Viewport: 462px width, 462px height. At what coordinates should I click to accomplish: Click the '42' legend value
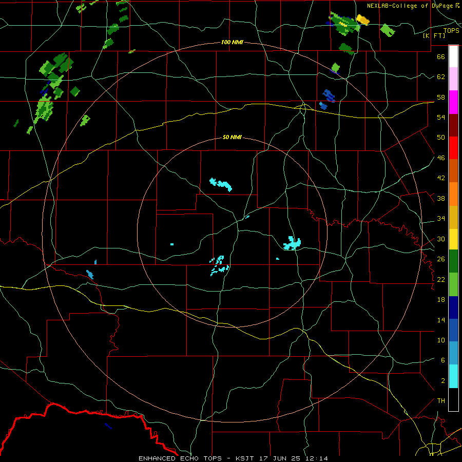click(x=441, y=178)
